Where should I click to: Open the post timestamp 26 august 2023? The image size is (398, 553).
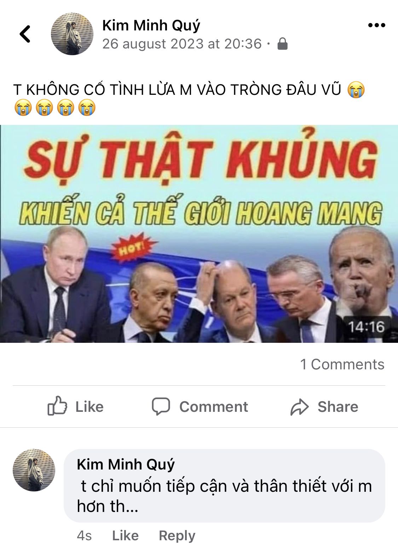(182, 44)
